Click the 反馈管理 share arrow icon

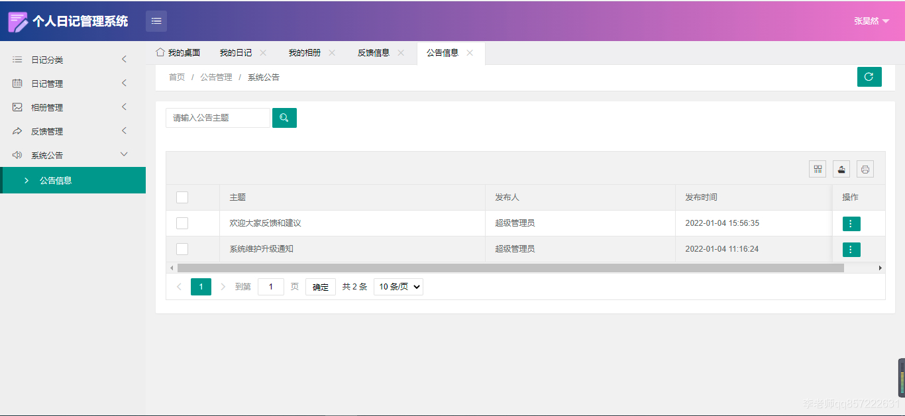(17, 131)
